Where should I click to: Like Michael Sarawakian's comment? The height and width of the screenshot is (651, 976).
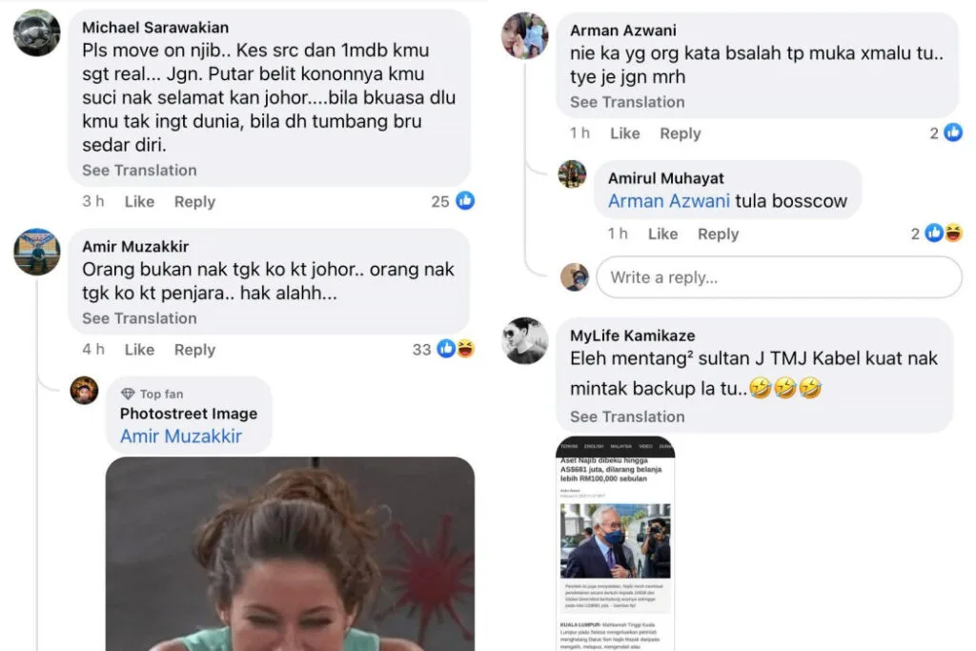click(x=139, y=202)
